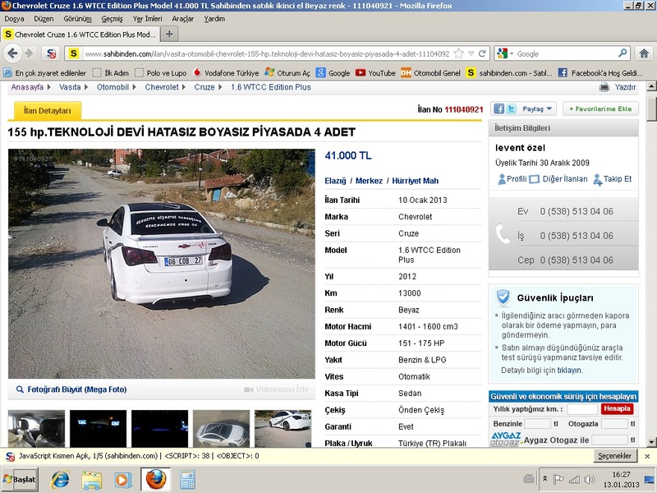Click the Anasayfa breadcrumb link

(27, 87)
